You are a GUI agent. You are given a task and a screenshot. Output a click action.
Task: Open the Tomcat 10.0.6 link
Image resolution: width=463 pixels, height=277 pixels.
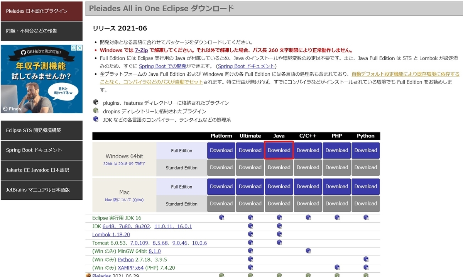(199, 243)
